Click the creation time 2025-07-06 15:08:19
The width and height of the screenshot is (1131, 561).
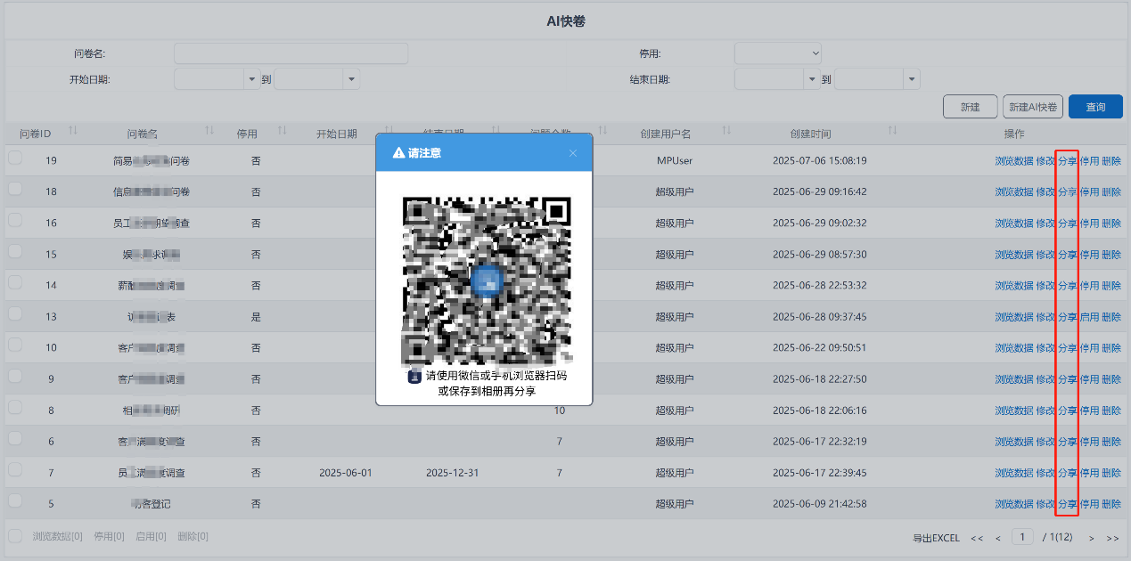[x=819, y=161]
